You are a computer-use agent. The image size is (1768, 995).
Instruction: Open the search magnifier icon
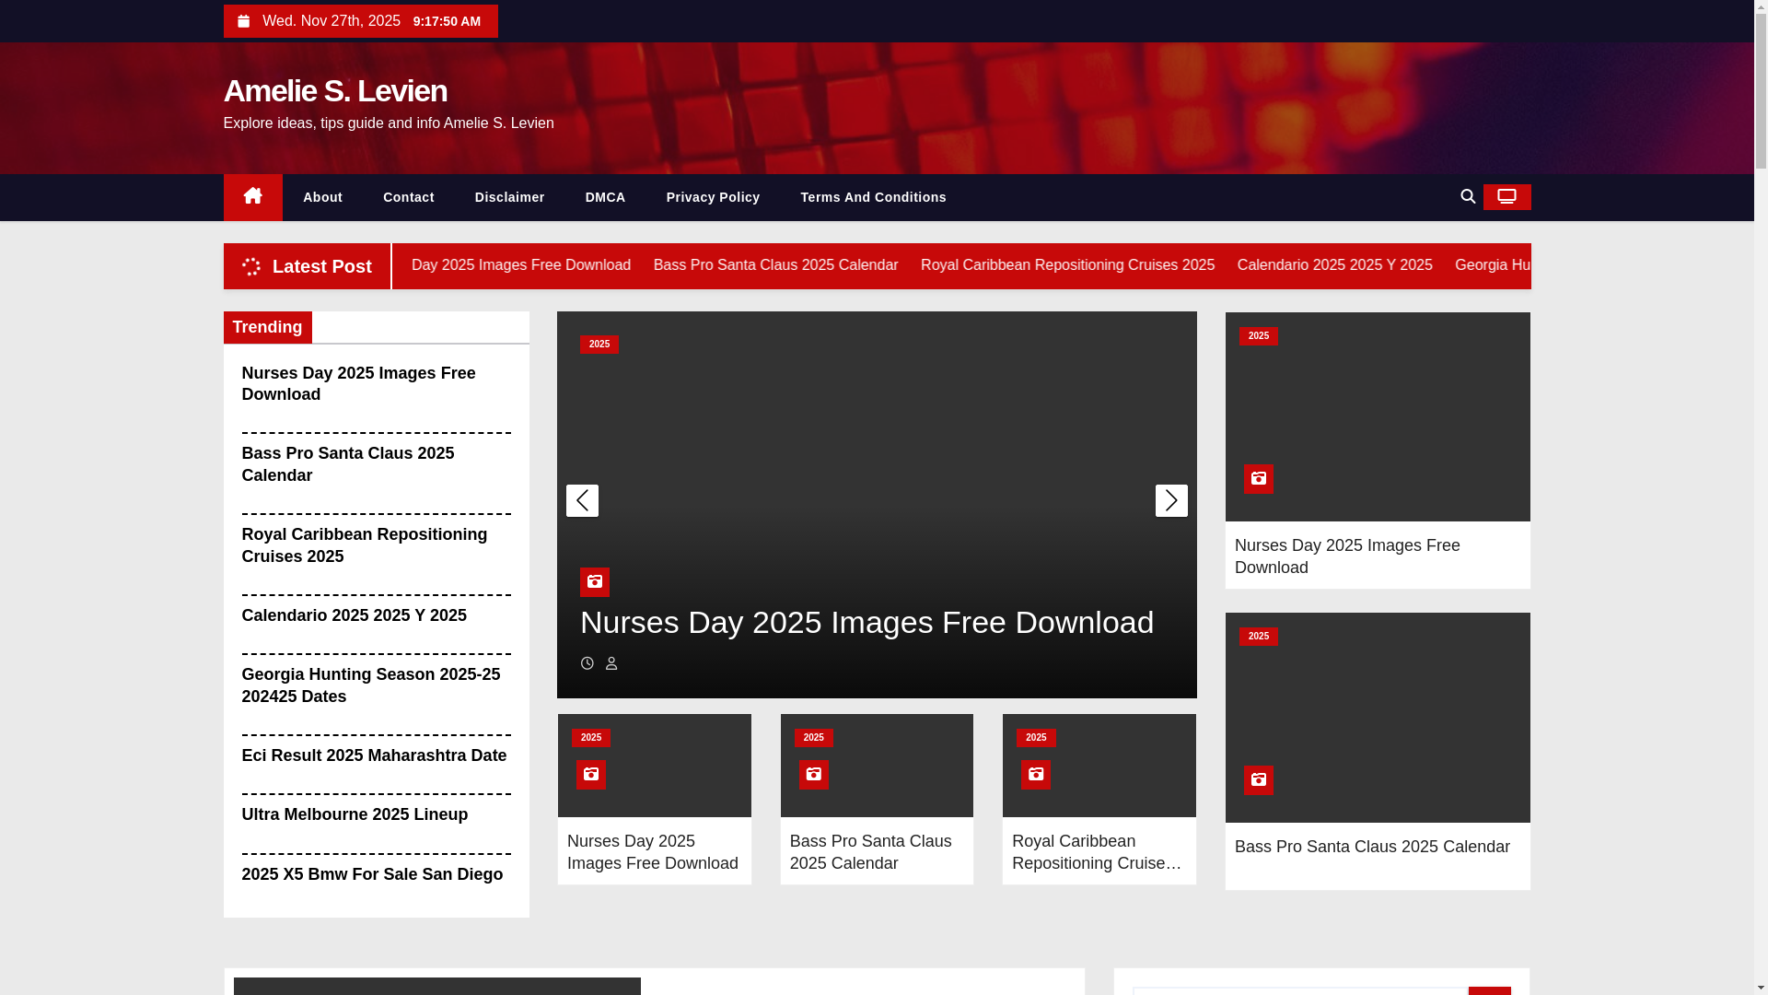click(1468, 196)
